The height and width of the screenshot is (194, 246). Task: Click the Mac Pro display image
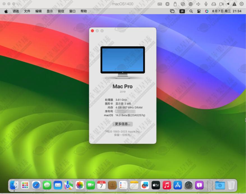(123, 62)
